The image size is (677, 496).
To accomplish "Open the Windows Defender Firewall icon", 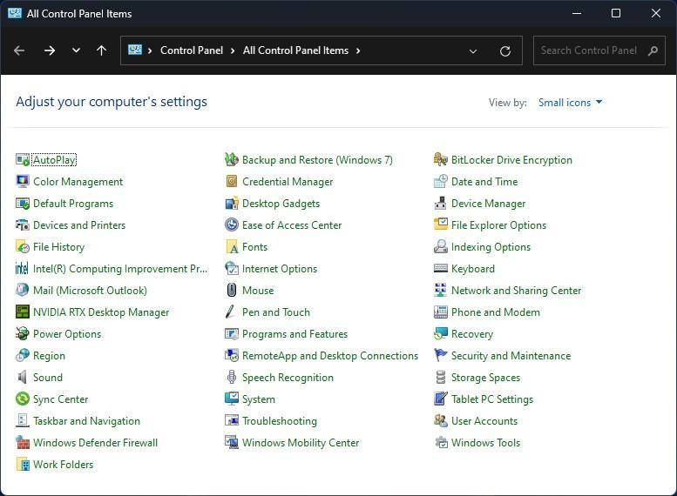I will [x=23, y=443].
